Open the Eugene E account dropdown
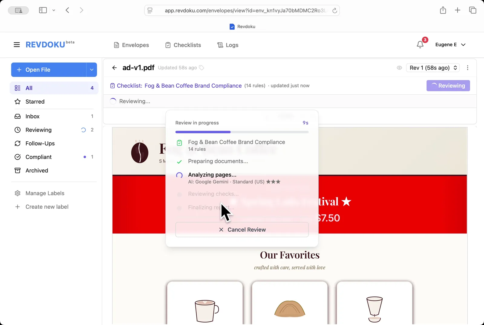This screenshot has width=484, height=325. 450,44
